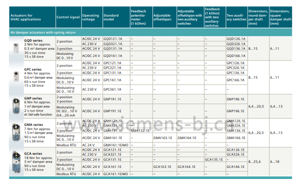Select feedback model GCA135.1E
This screenshot has width=300, height=179.
pyautogui.click(x=214, y=159)
